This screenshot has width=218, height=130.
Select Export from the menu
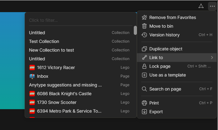pyautogui.click(x=177, y=112)
